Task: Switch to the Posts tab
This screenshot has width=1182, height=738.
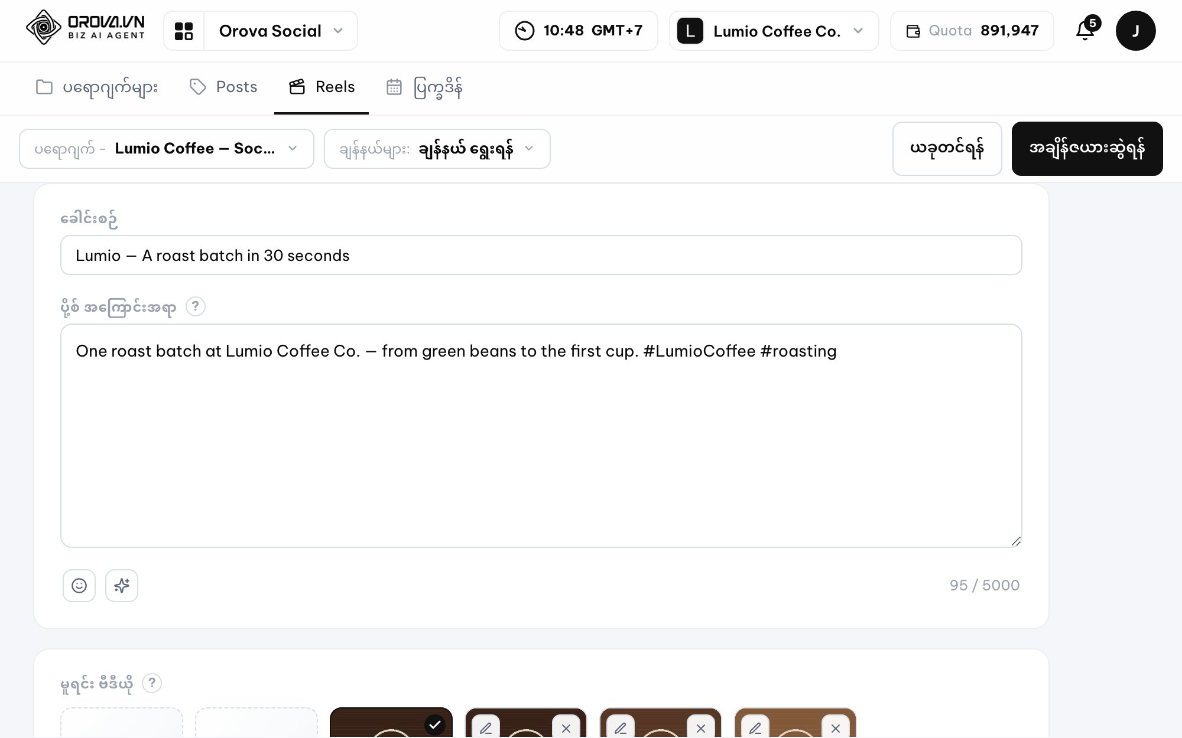Action: point(223,87)
